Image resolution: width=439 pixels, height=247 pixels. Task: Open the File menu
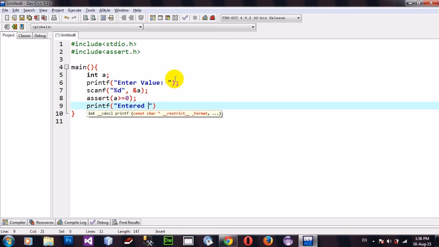[x=5, y=10]
